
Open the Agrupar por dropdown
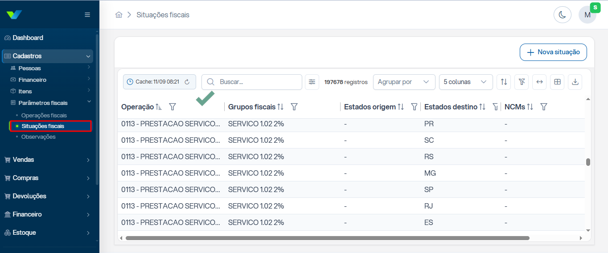coord(404,82)
